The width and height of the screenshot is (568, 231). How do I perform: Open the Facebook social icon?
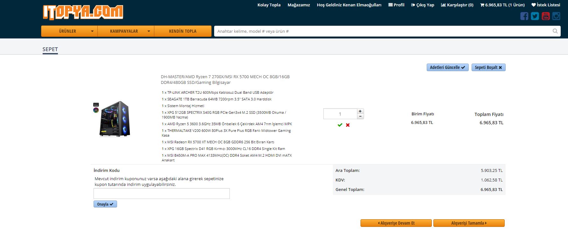pyautogui.click(x=524, y=16)
